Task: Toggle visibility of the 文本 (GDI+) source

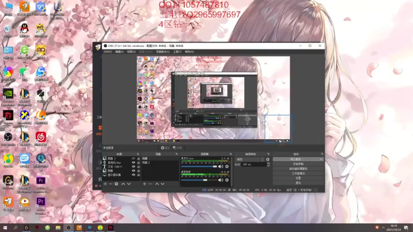Action: (x=134, y=167)
